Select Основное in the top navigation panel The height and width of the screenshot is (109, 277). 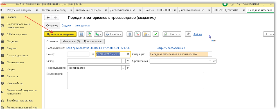tap(52, 26)
